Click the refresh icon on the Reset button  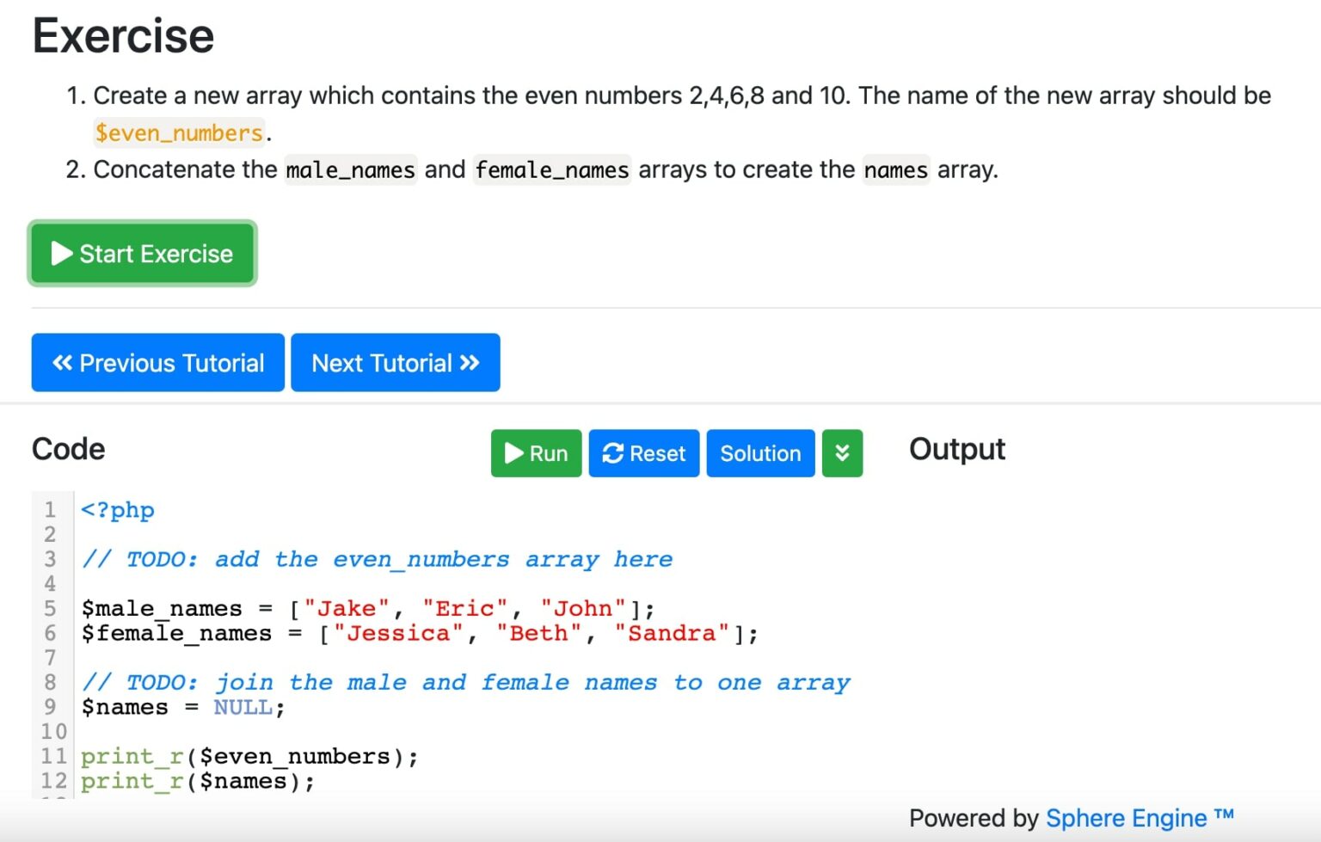point(613,453)
